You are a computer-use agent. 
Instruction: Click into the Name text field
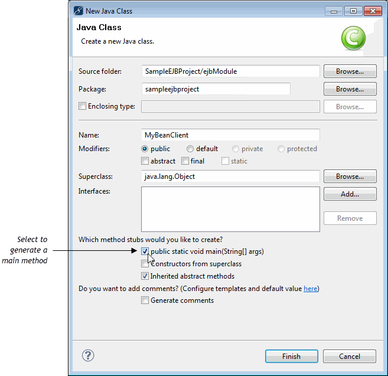[230, 135]
